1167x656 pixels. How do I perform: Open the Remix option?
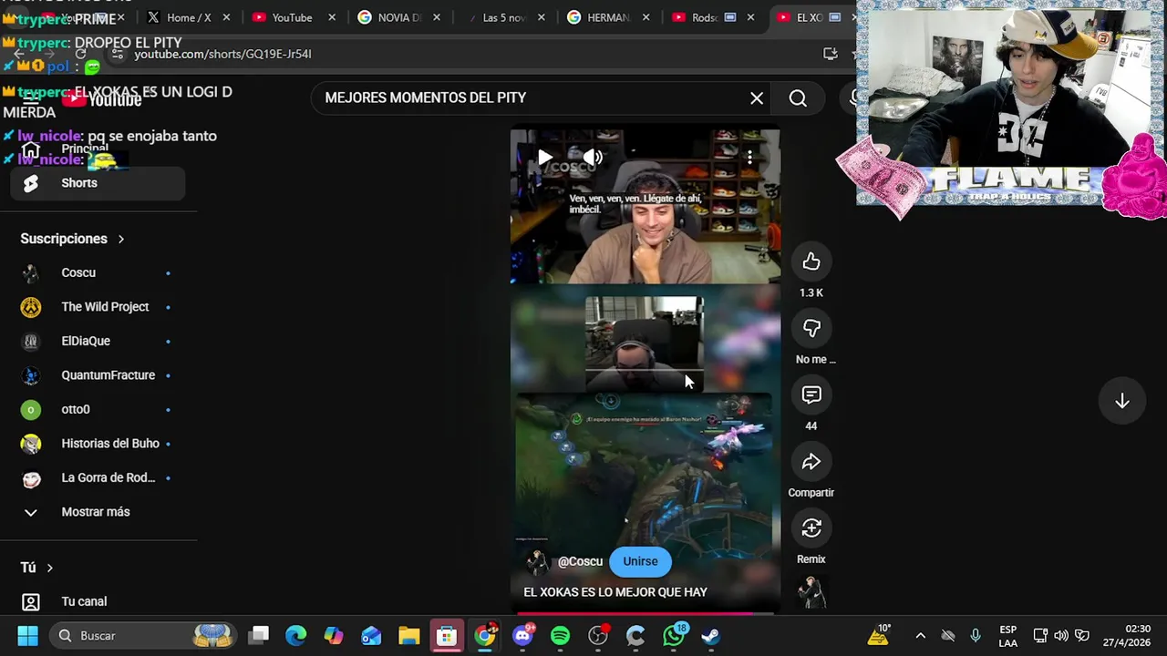[811, 528]
